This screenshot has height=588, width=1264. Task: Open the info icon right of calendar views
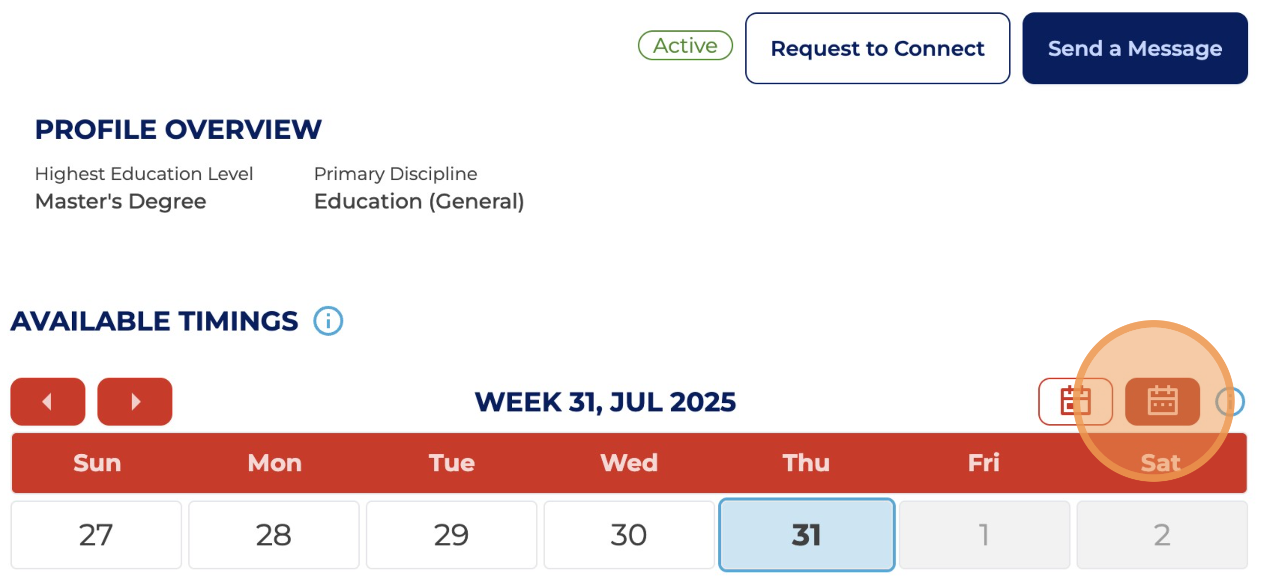pyautogui.click(x=1230, y=401)
